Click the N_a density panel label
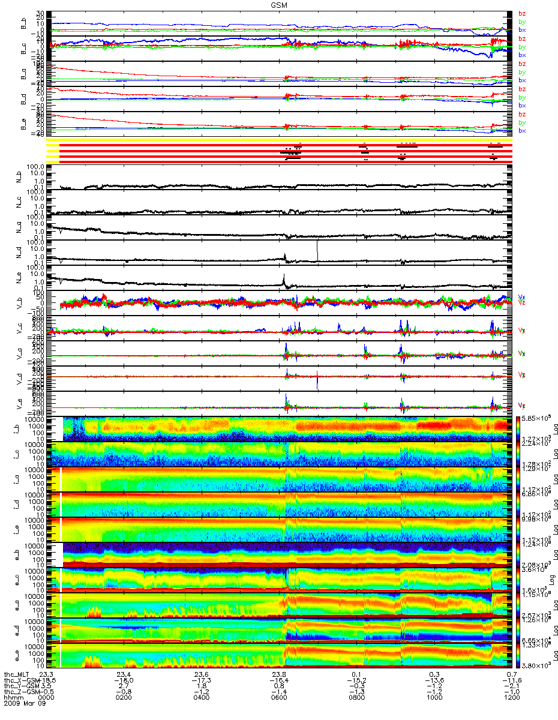The height and width of the screenshot is (720, 558). point(17,228)
